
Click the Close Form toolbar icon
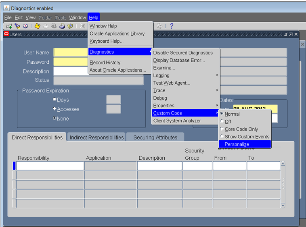pyautogui.click(x=70, y=26)
